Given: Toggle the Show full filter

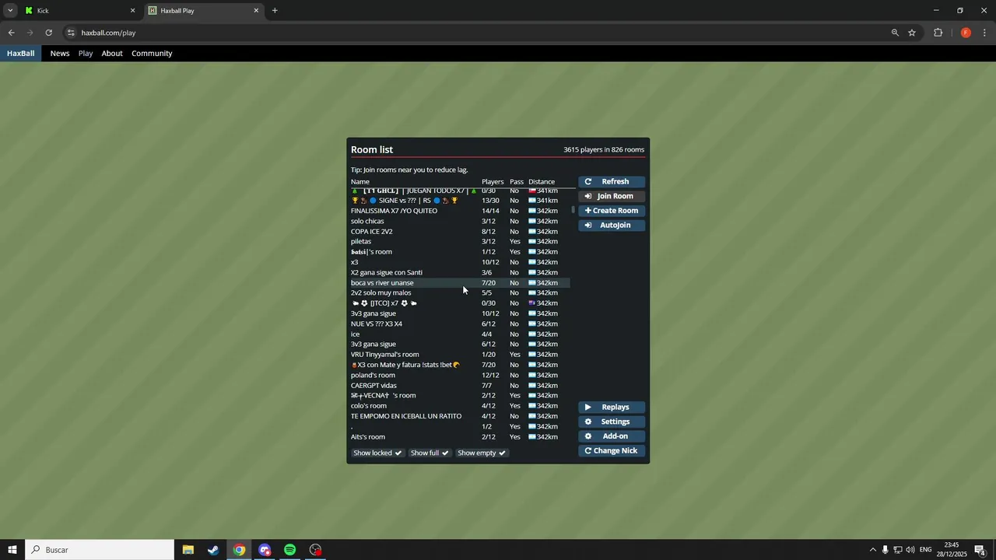Looking at the screenshot, I should pyautogui.click(x=430, y=453).
